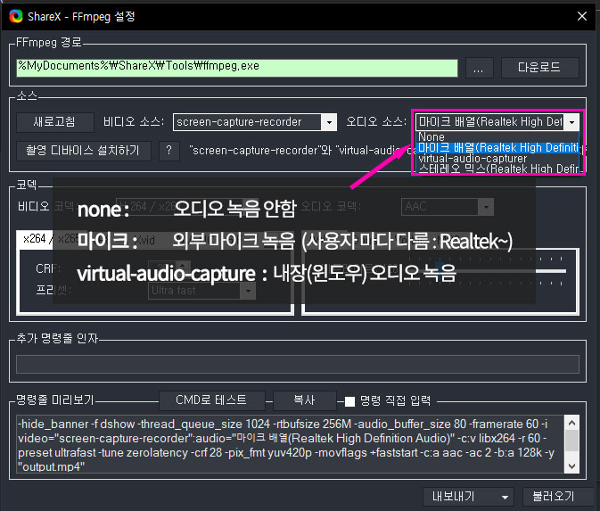This screenshot has height=511, width=600.
Task: Click the 복사 copy button
Action: coord(305,400)
